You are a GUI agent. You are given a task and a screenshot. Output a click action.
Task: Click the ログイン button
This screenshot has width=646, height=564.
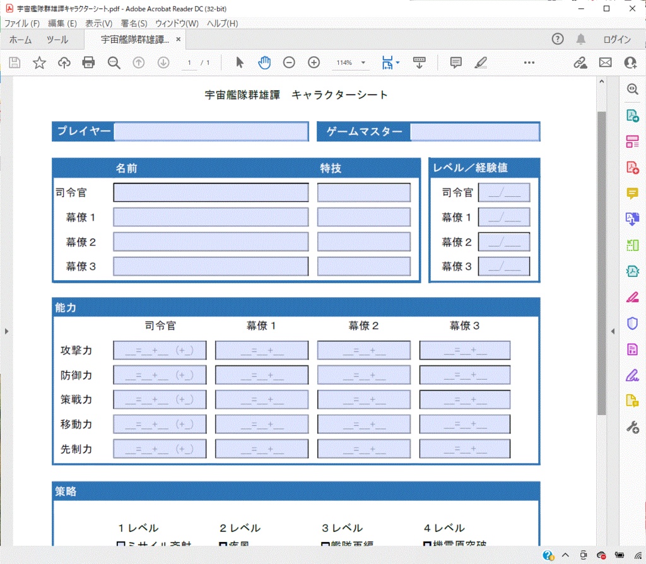tap(617, 40)
